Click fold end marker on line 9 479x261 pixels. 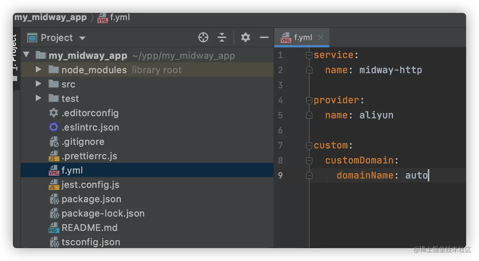point(309,176)
